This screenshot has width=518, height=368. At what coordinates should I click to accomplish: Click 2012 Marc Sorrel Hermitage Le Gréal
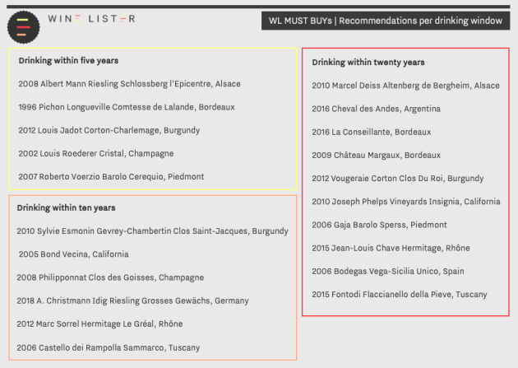[99, 324]
